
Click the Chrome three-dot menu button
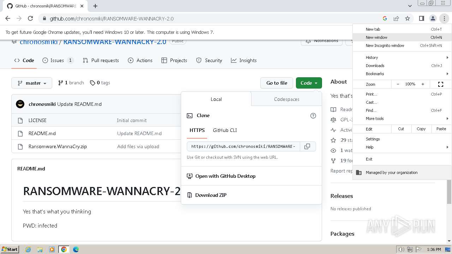click(x=444, y=18)
